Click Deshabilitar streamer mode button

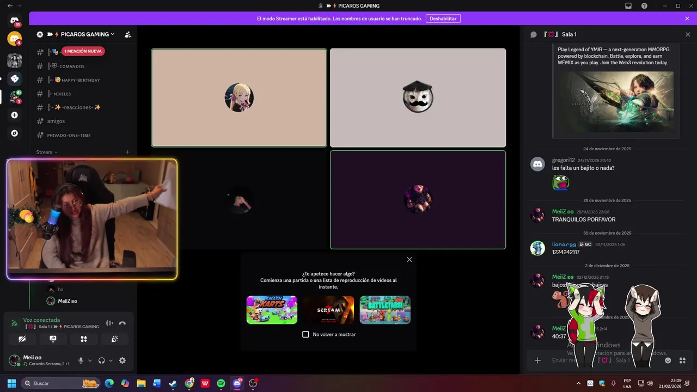point(443,19)
